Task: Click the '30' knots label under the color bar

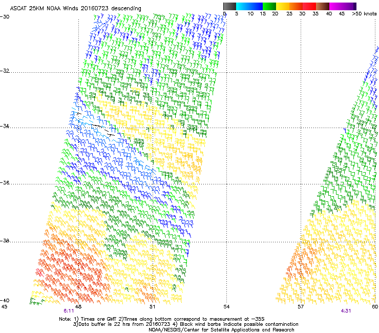Action: coord(302,14)
